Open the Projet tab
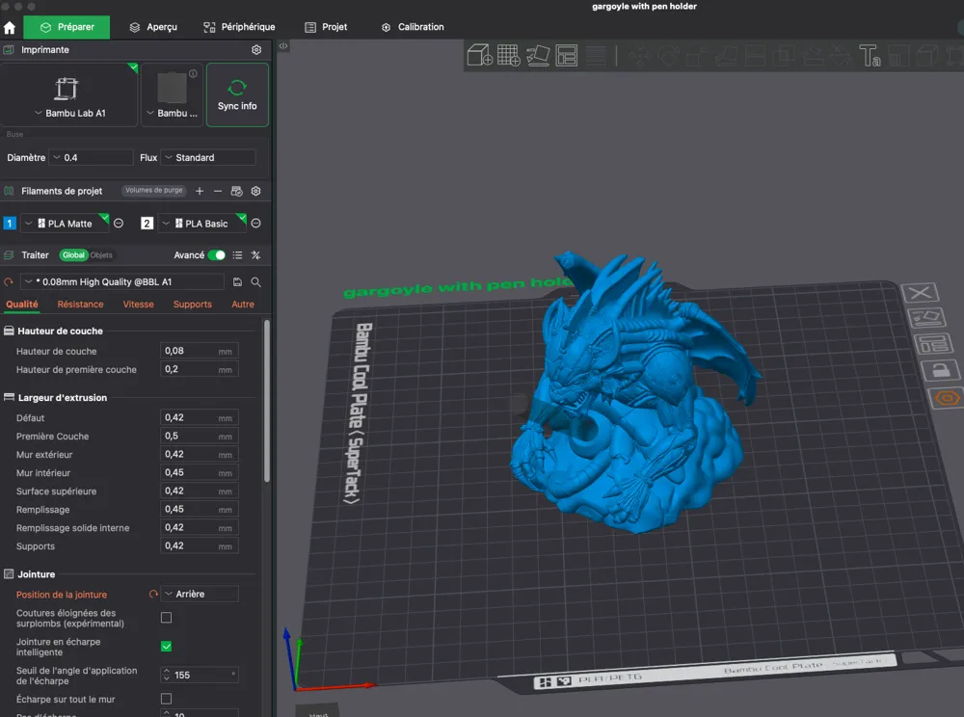The height and width of the screenshot is (717, 964). [x=326, y=27]
